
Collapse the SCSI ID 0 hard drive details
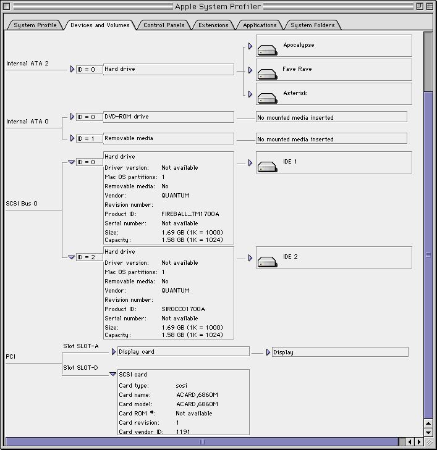[72, 162]
